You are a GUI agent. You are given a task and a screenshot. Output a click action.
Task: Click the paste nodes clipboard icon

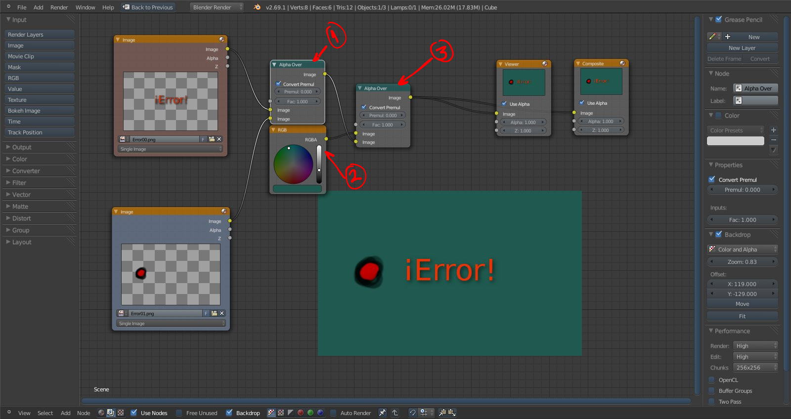click(452, 413)
